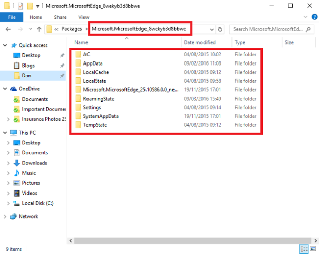The width and height of the screenshot is (319, 254).
Task: Click the date 09/03/2016 15:49
Action: 202,99
